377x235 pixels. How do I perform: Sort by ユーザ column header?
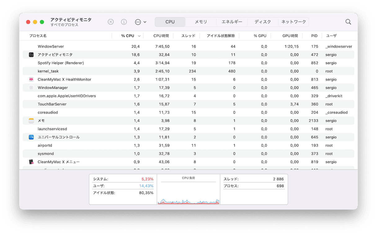tap(331, 36)
